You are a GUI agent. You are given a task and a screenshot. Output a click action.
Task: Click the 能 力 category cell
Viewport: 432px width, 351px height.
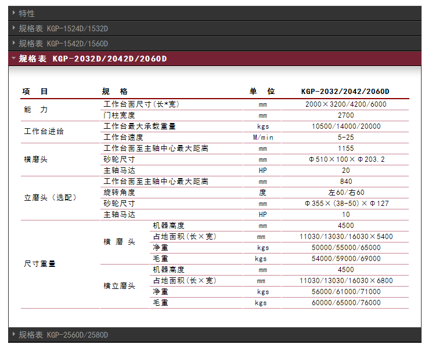[x=36, y=110]
